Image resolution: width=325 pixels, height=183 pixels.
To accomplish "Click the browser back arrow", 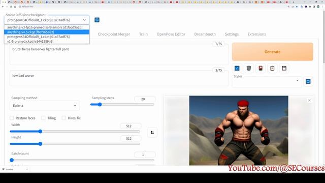I will click(x=3, y=7).
